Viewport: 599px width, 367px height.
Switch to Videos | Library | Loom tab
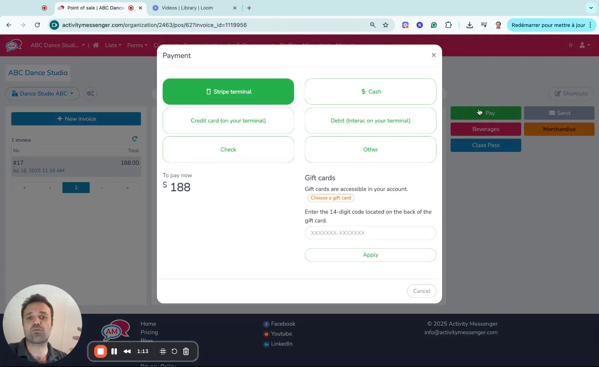point(187,8)
